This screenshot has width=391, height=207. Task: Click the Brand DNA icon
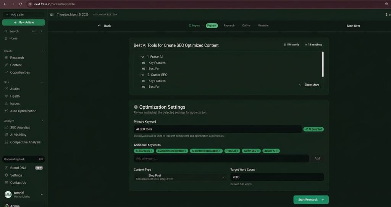pyautogui.click(x=6, y=168)
